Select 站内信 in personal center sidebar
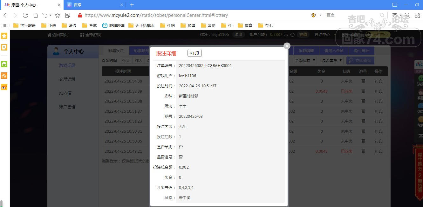This screenshot has height=207, width=423. click(x=65, y=93)
